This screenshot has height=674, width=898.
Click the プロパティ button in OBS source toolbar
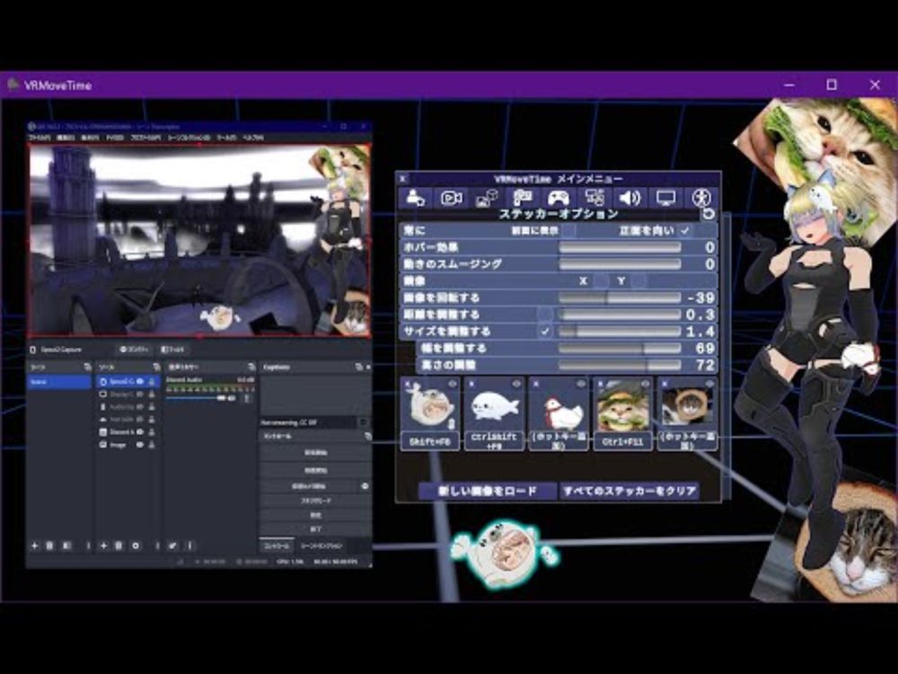click(135, 349)
